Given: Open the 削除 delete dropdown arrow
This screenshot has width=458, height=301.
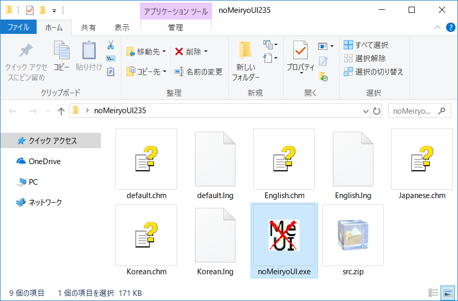Looking at the screenshot, I should (x=206, y=51).
